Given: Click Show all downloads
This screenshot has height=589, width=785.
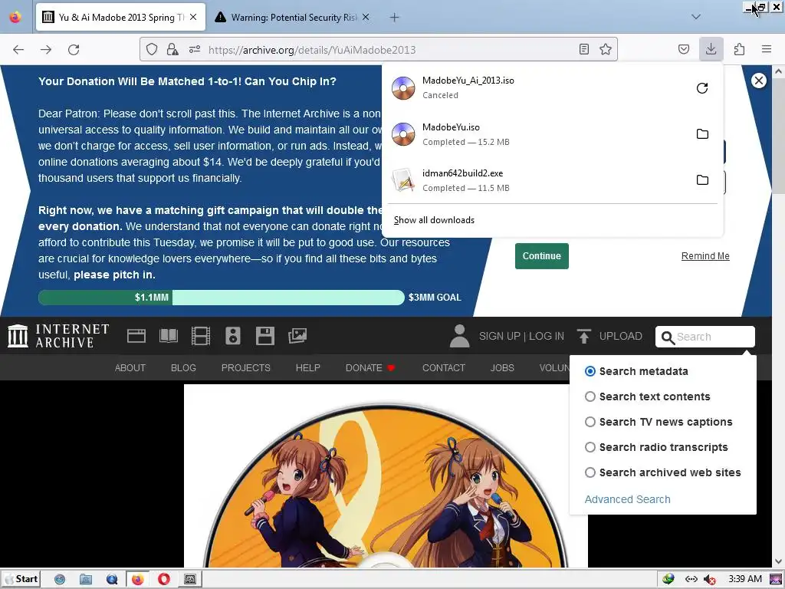Looking at the screenshot, I should pyautogui.click(x=434, y=220).
